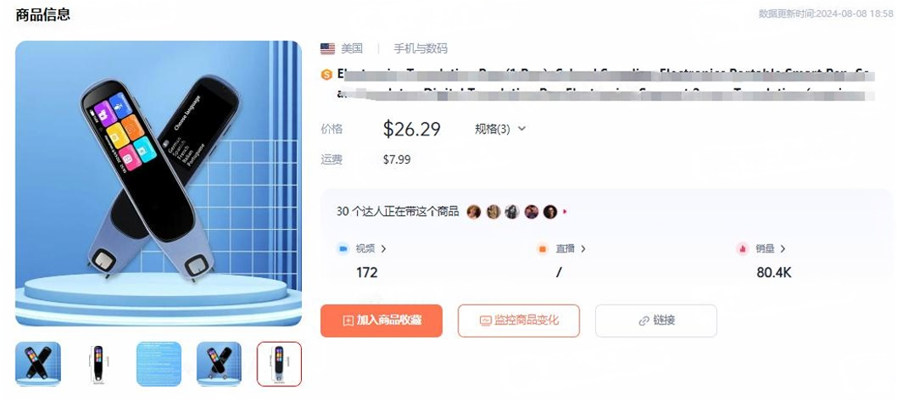This screenshot has height=401, width=897.
Task: Open the 视频 videos detail chevron
Action: point(383,249)
